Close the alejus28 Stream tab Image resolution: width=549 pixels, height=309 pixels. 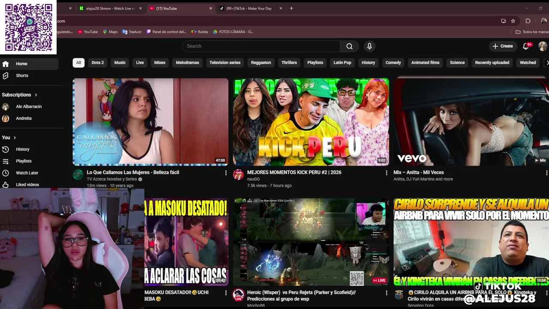[x=140, y=8]
